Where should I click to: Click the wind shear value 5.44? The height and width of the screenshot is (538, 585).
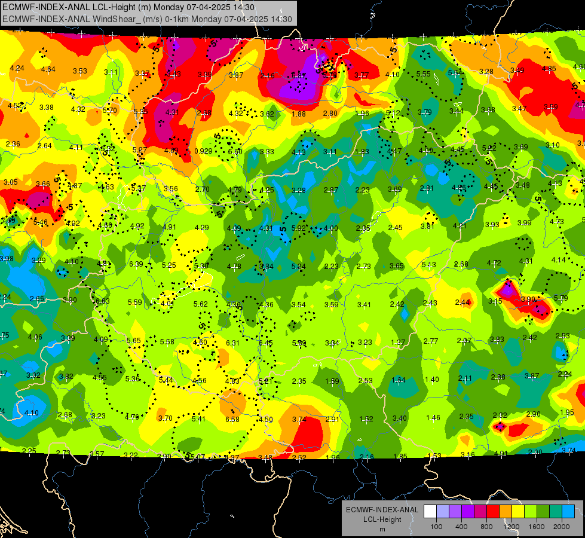166,380
